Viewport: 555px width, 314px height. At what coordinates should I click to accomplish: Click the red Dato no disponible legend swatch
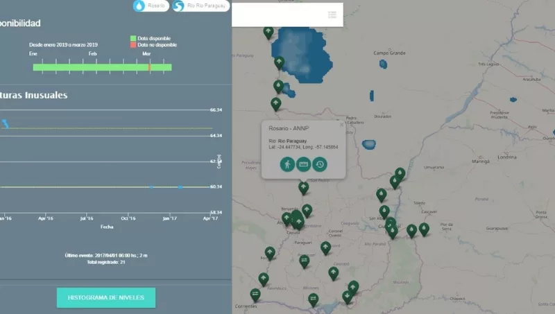point(133,44)
